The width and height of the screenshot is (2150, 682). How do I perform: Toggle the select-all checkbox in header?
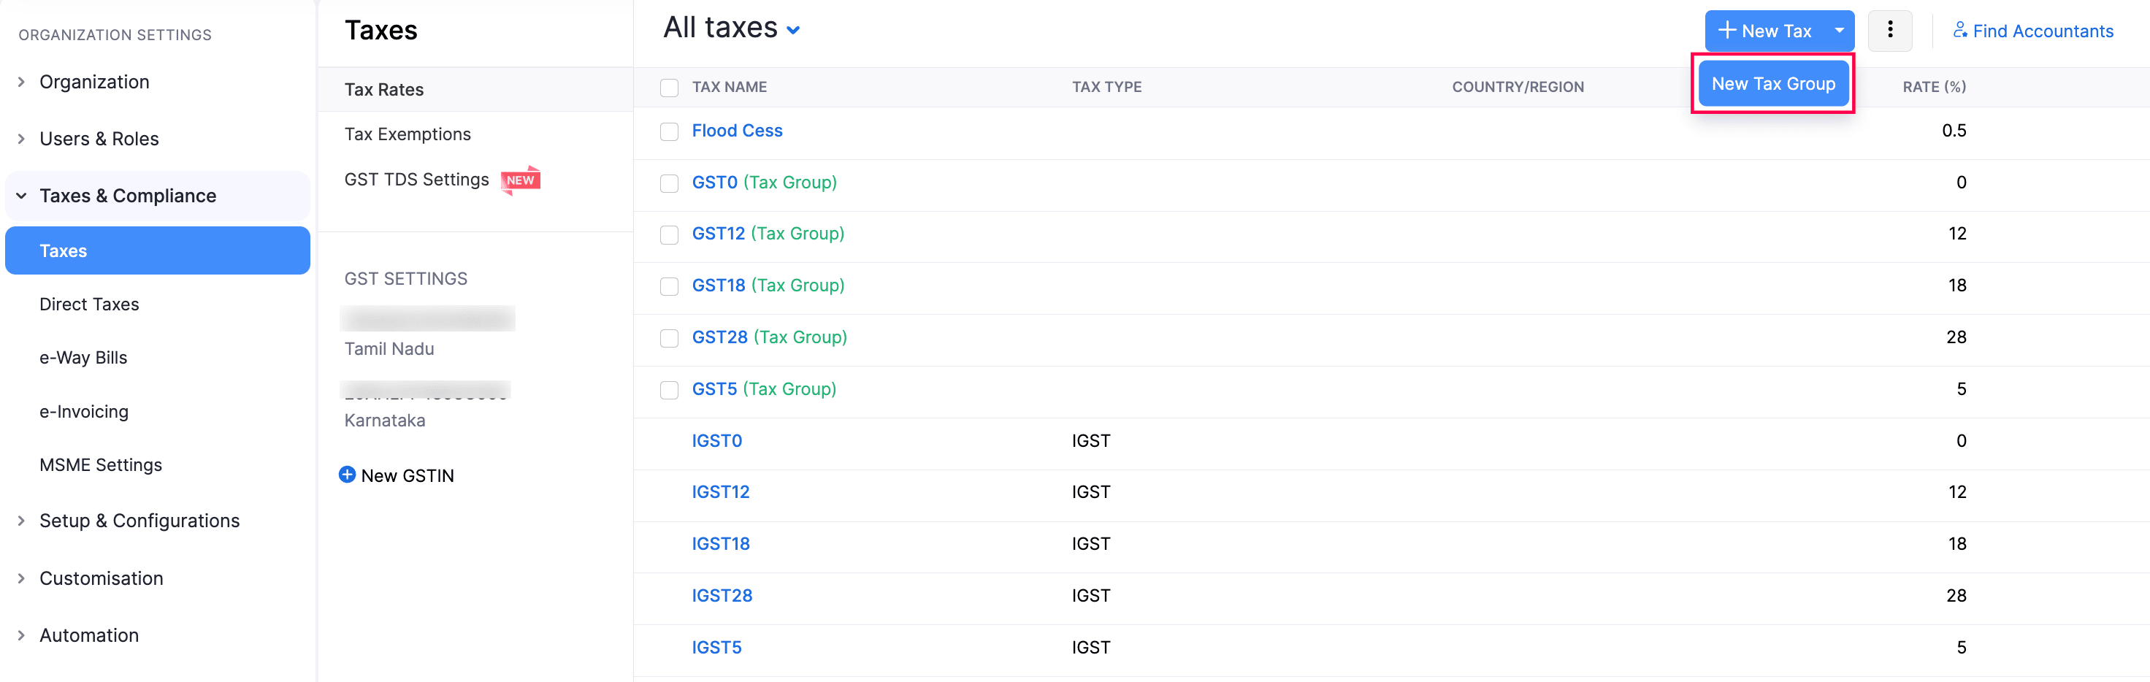coord(670,88)
